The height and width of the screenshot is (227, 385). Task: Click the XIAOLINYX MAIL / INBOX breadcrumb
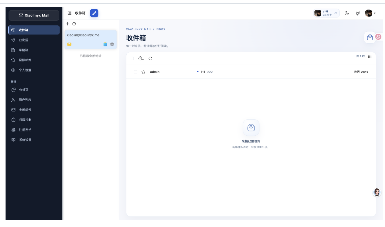point(146,29)
